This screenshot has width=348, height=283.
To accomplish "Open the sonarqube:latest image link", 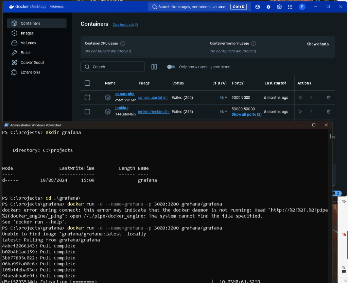I will point(153,98).
